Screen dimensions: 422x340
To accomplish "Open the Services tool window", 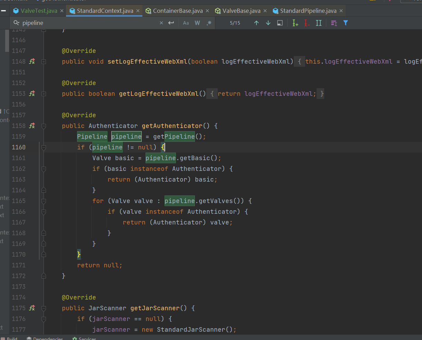I will click(x=84, y=338).
